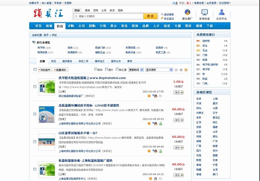Open the 提供加工 tab
260x181 pixels.
(100, 61)
